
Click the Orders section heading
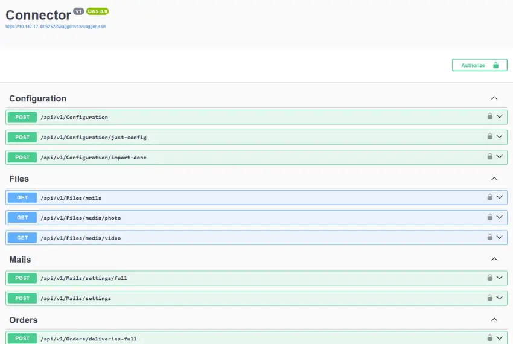(x=24, y=320)
